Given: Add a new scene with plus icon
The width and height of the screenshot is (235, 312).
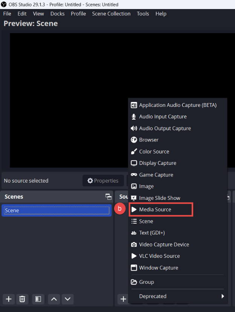Looking at the screenshot, I should [x=9, y=299].
